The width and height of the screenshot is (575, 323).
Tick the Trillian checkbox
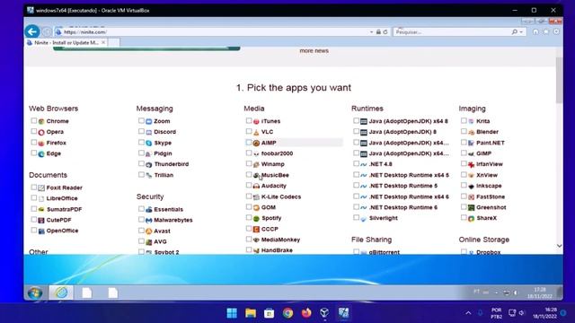point(141,174)
